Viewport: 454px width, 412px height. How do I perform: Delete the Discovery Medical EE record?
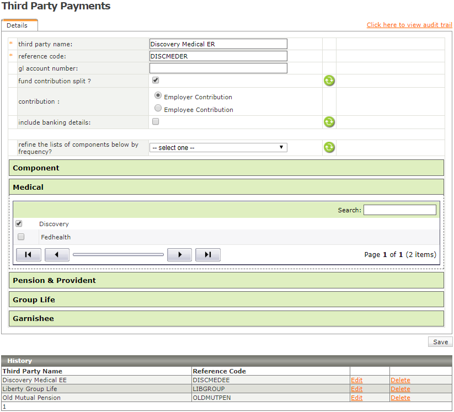(x=400, y=380)
